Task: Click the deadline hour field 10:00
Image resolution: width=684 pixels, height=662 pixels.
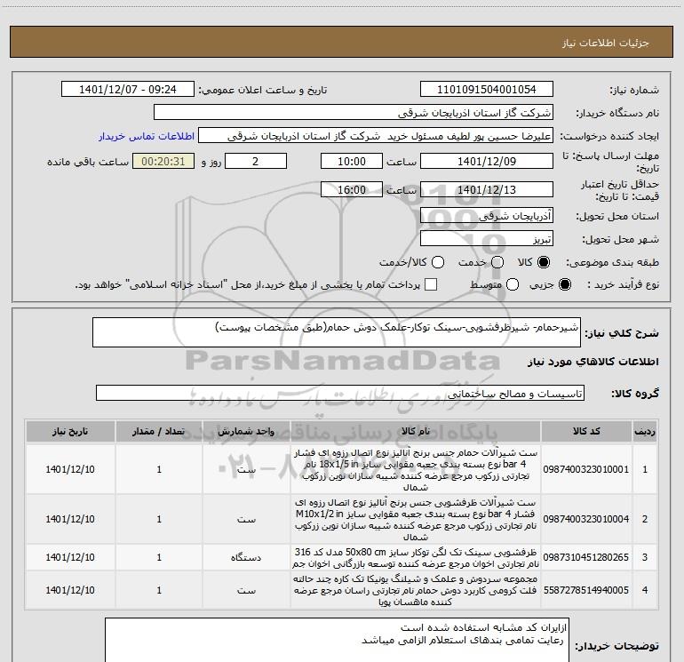Action: (352, 161)
